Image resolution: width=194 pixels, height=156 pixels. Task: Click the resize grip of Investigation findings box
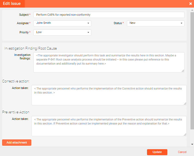click(183, 71)
